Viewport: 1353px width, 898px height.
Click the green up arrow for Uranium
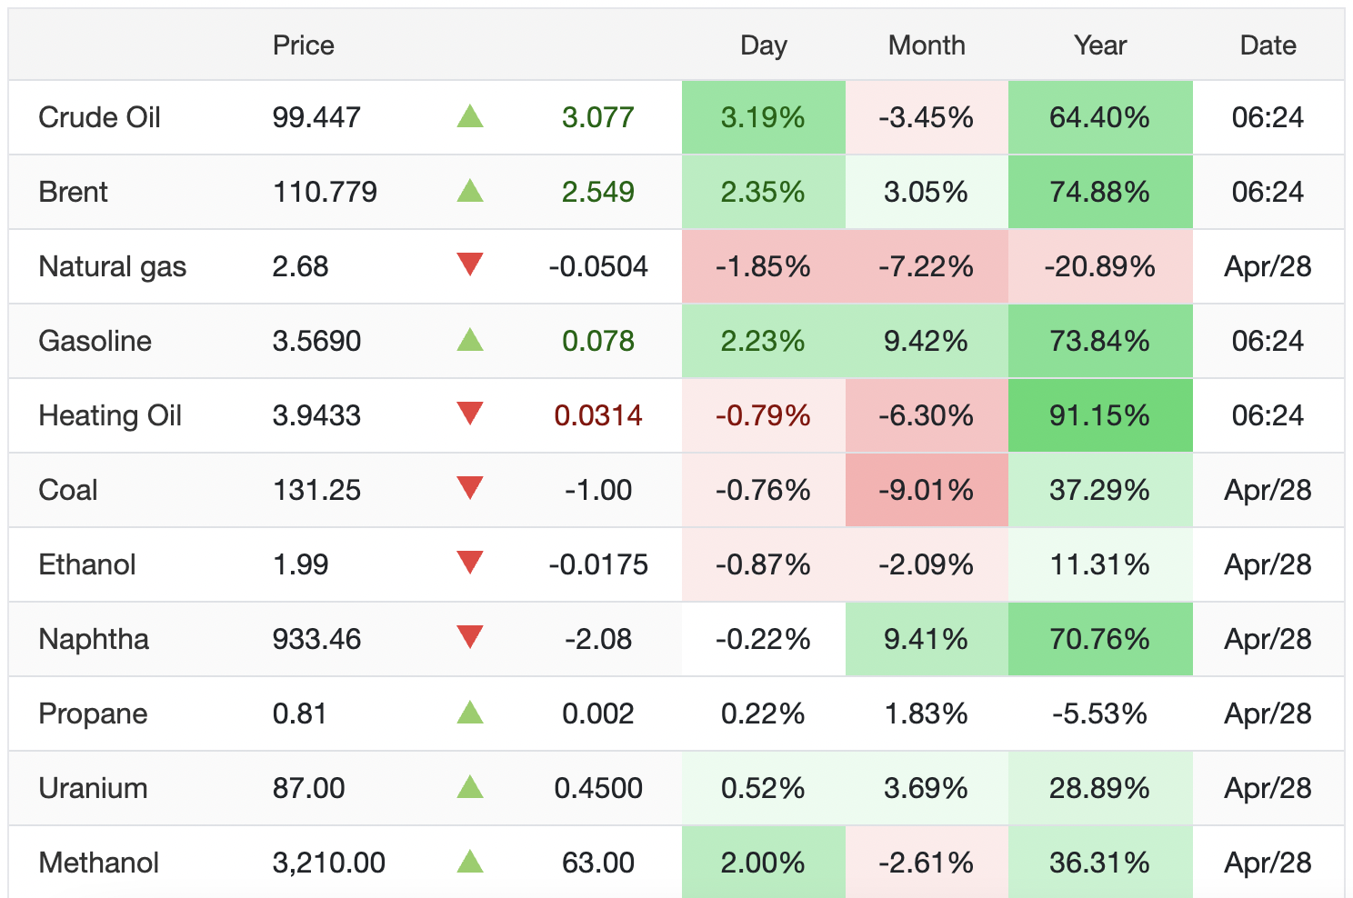pos(470,787)
